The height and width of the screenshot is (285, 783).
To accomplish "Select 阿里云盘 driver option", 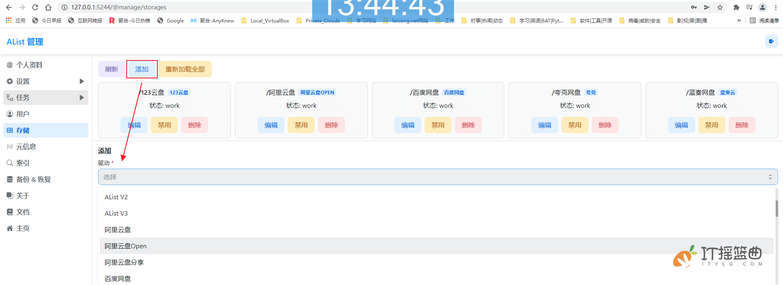I will pyautogui.click(x=437, y=229).
